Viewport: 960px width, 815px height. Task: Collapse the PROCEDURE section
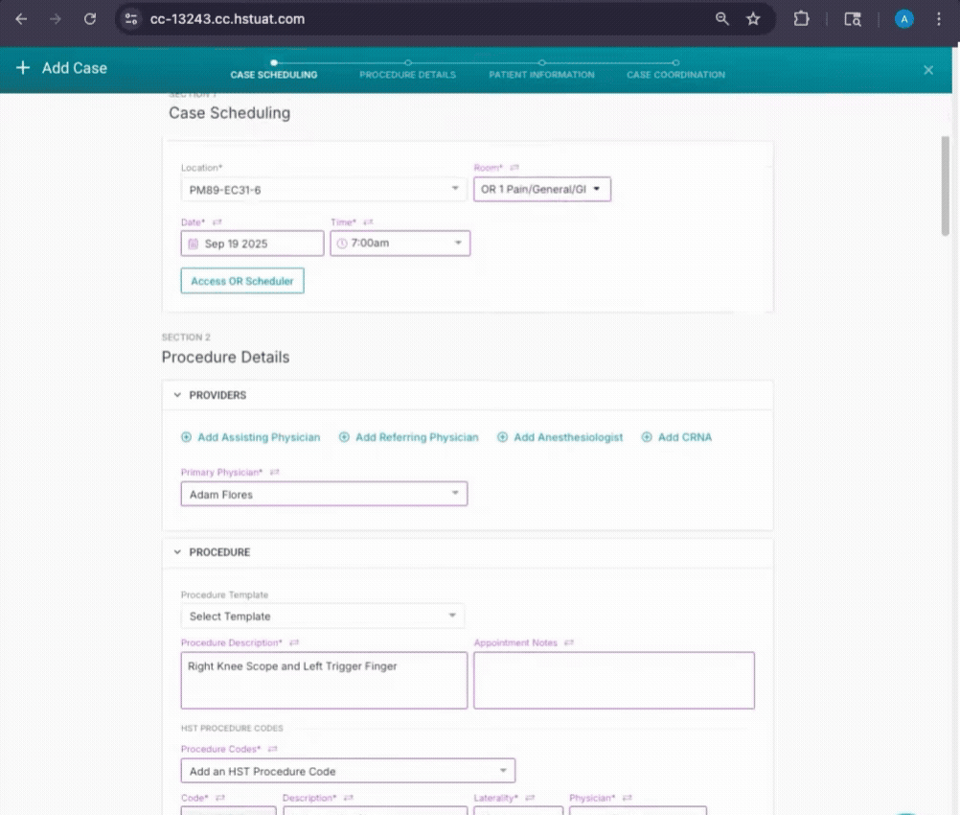point(177,552)
